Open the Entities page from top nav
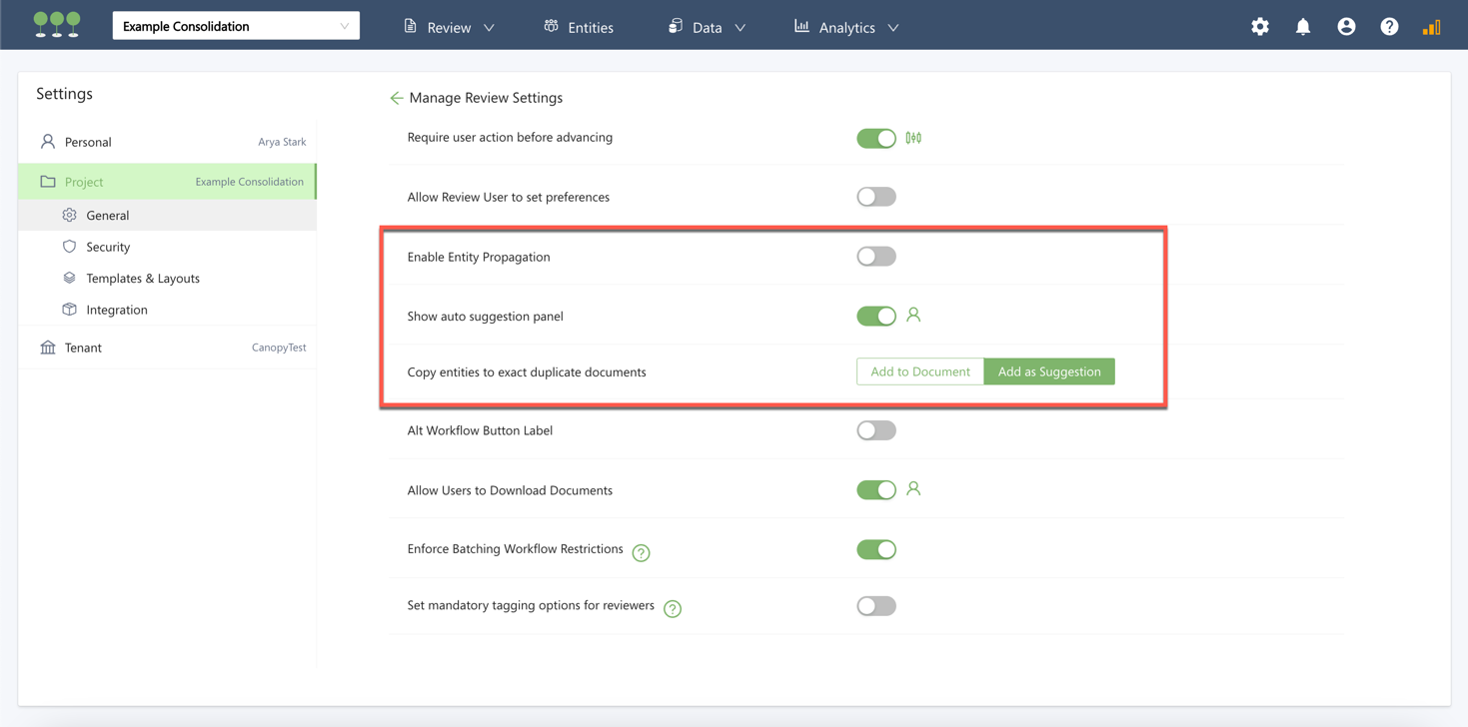This screenshot has width=1468, height=727. (579, 27)
